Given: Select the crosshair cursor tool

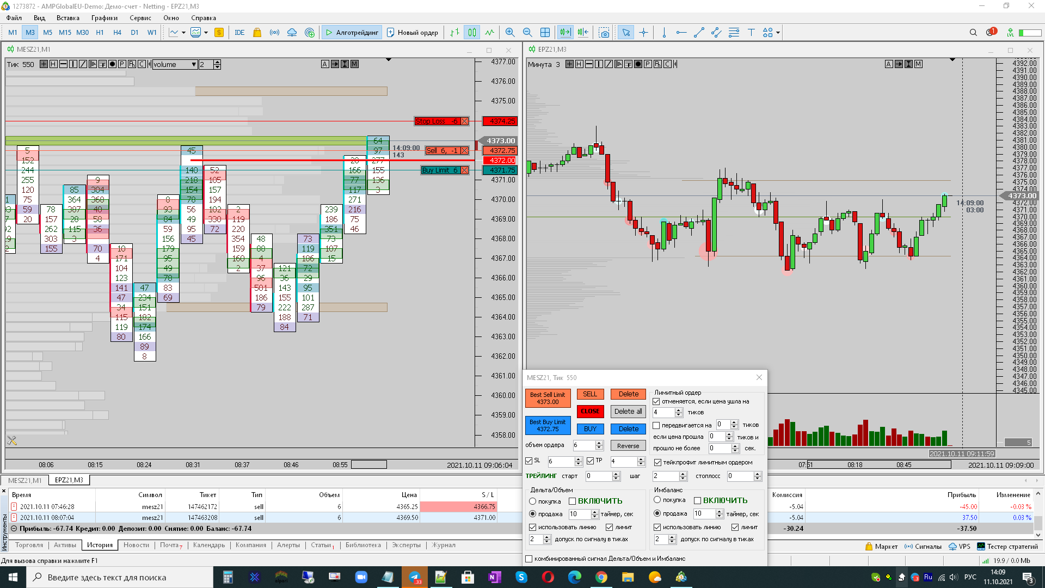Looking at the screenshot, I should point(643,33).
